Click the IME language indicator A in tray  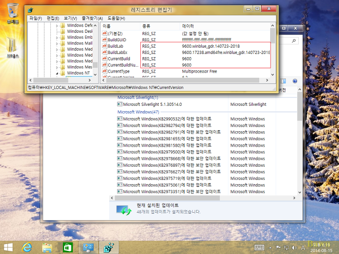coord(303,248)
